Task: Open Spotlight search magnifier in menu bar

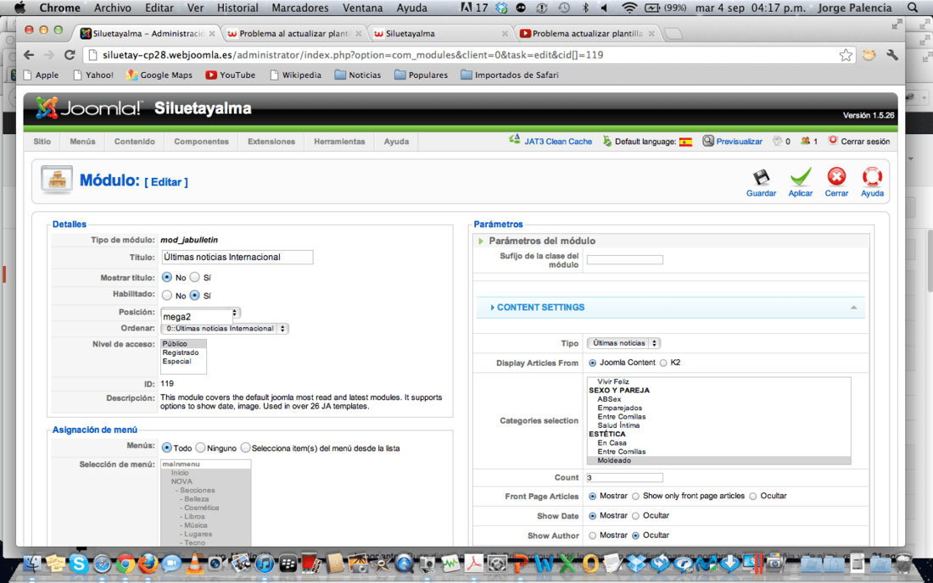Action: click(913, 8)
